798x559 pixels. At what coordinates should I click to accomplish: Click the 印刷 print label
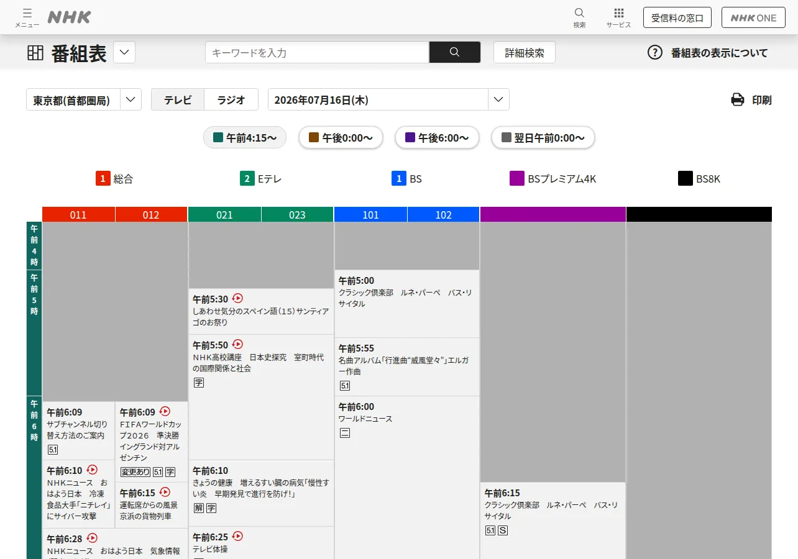[x=762, y=99]
